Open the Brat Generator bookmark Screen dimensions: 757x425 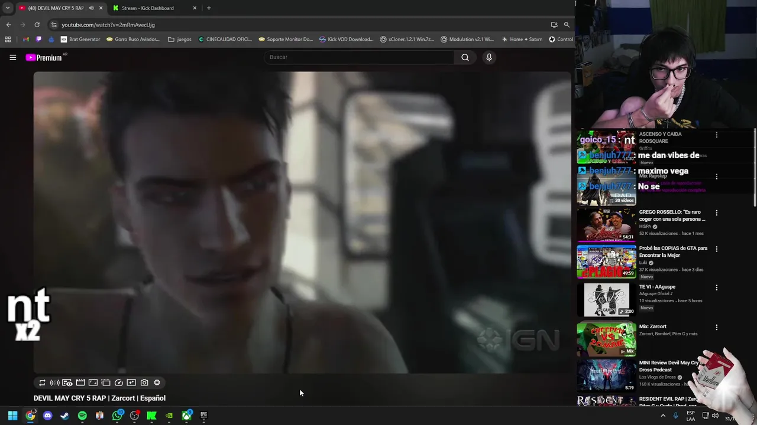pos(80,40)
